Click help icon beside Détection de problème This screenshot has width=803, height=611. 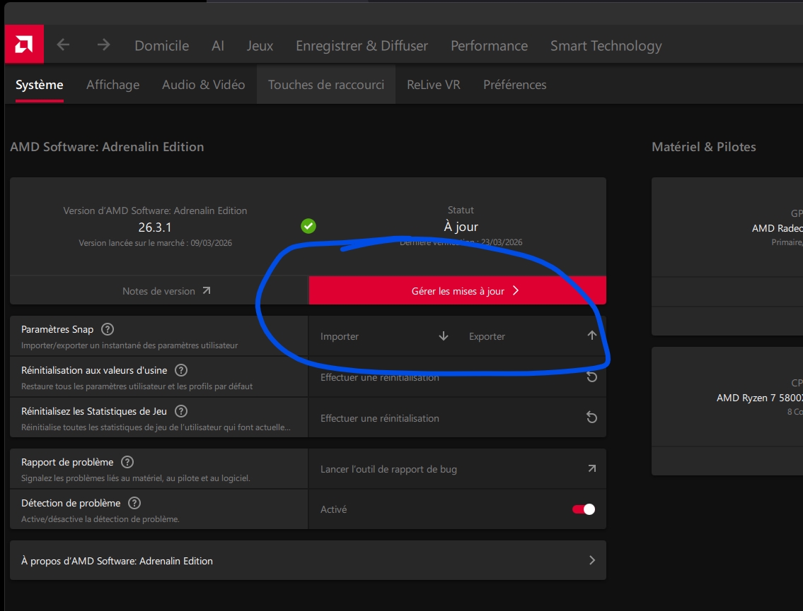click(x=134, y=503)
